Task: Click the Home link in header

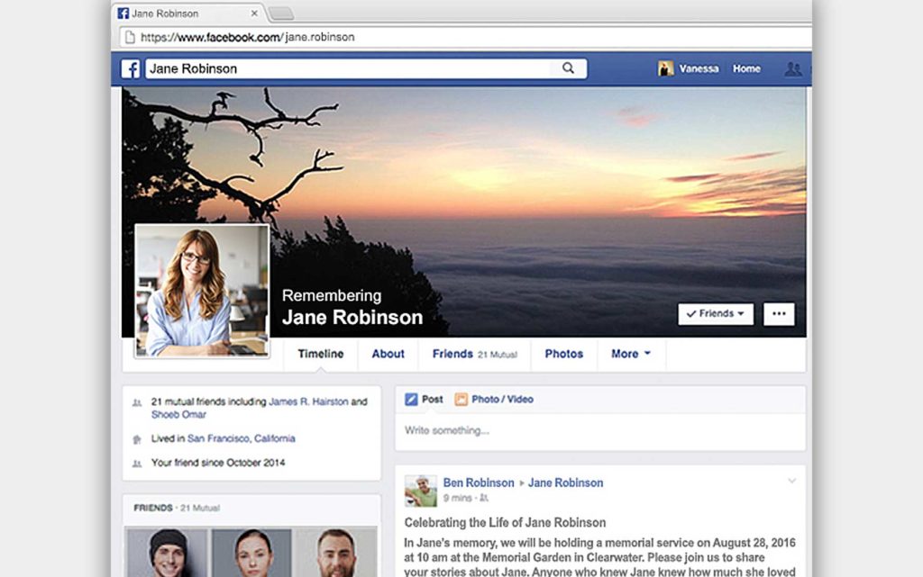Action: click(746, 68)
